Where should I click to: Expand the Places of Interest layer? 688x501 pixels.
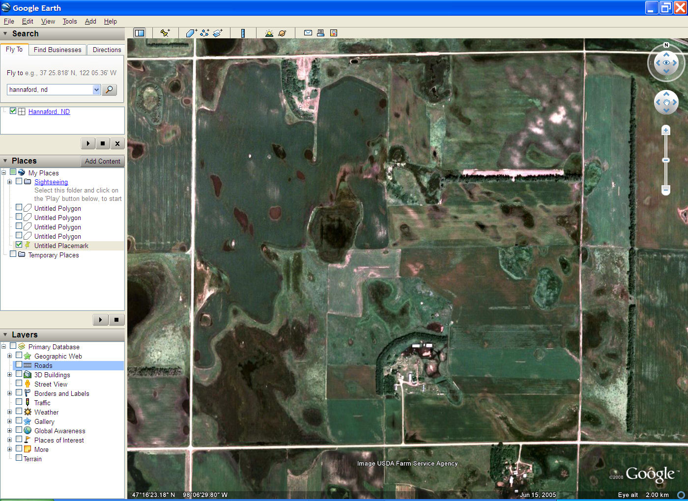click(x=9, y=440)
